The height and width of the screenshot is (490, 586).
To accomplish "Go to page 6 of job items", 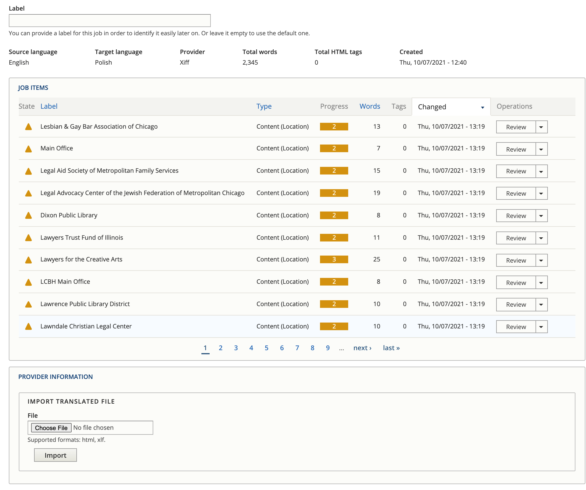I will tap(282, 348).
